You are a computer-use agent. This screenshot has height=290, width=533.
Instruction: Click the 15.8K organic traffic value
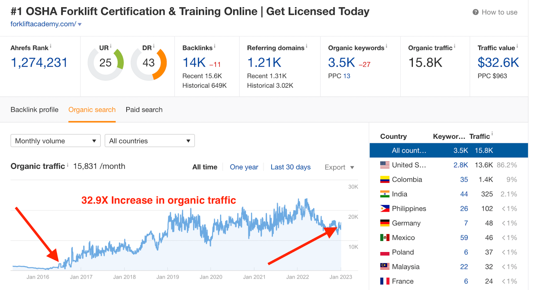pos(425,63)
